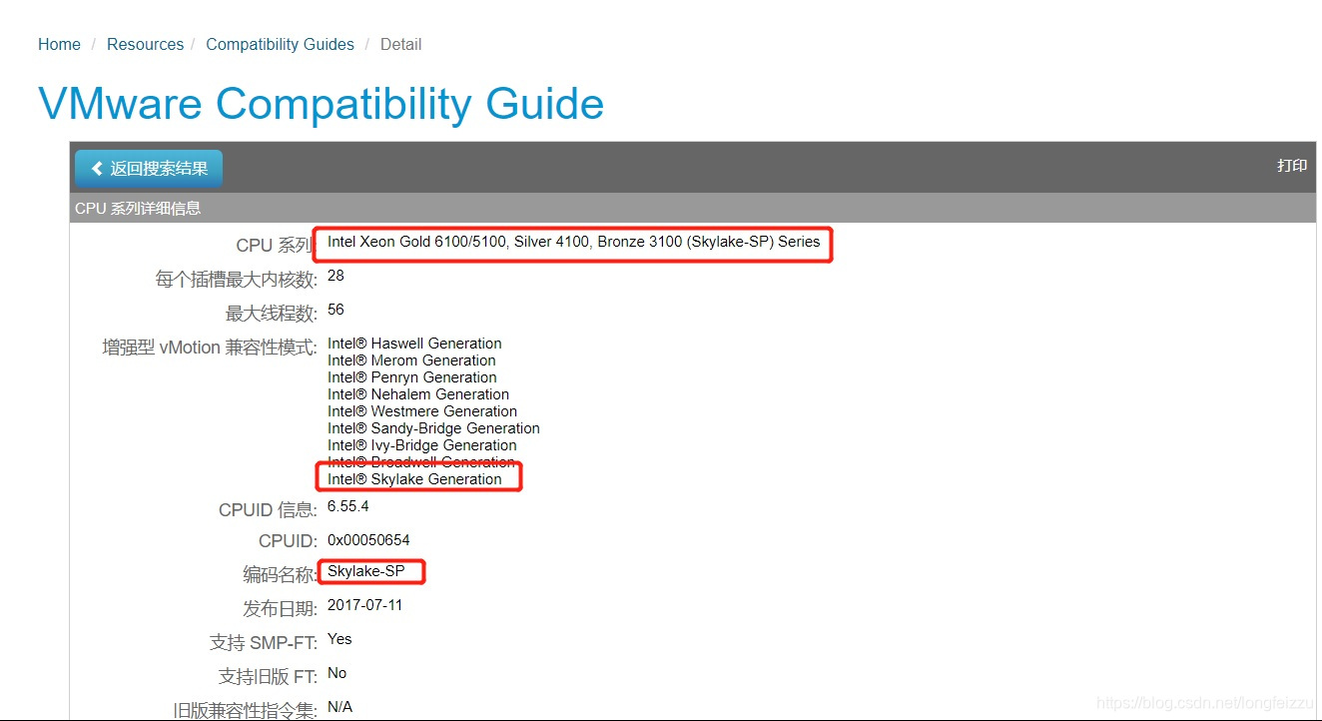Click the release date 2017-07-11
The width and height of the screenshot is (1322, 721).
[365, 605]
